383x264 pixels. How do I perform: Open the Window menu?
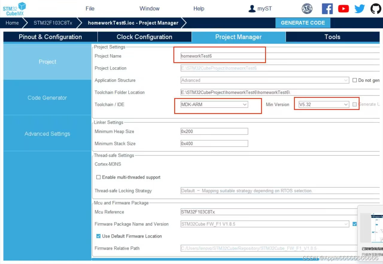tap(149, 9)
